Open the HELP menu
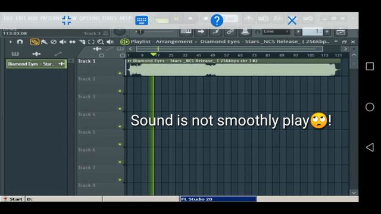This screenshot has width=381, height=214. click(x=125, y=18)
